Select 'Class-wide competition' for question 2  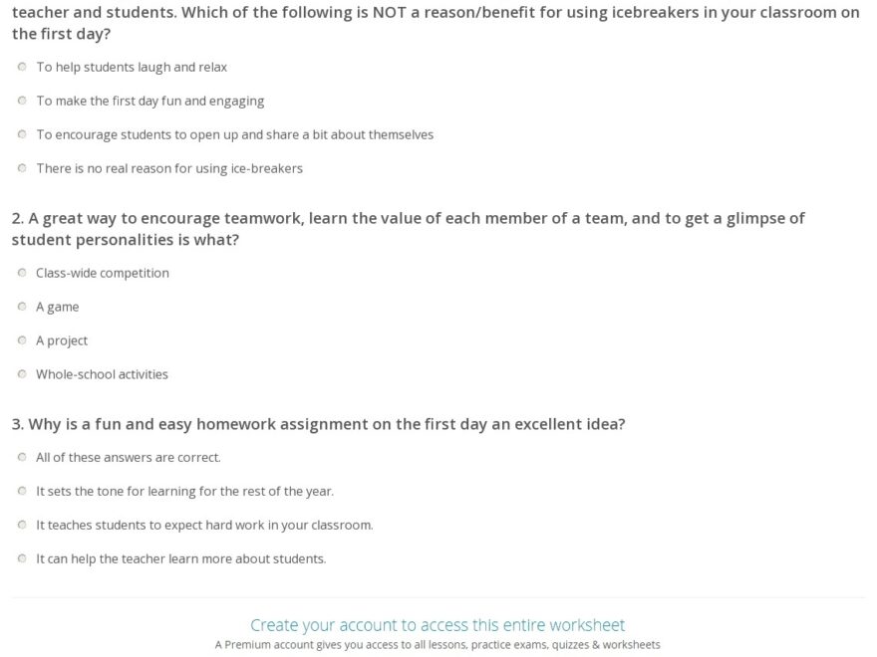pyautogui.click(x=21, y=272)
